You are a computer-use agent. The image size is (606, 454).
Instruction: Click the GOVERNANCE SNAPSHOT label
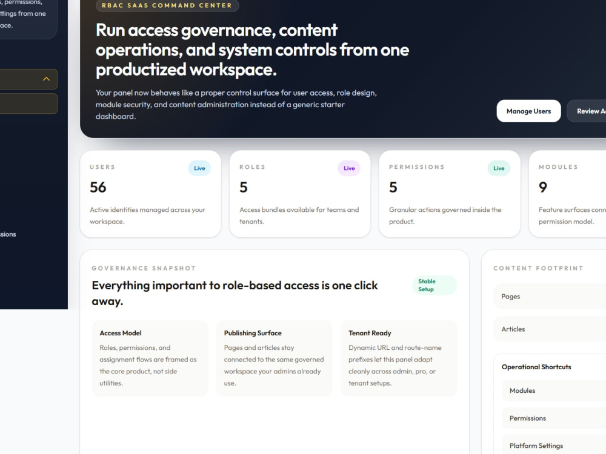(144, 268)
